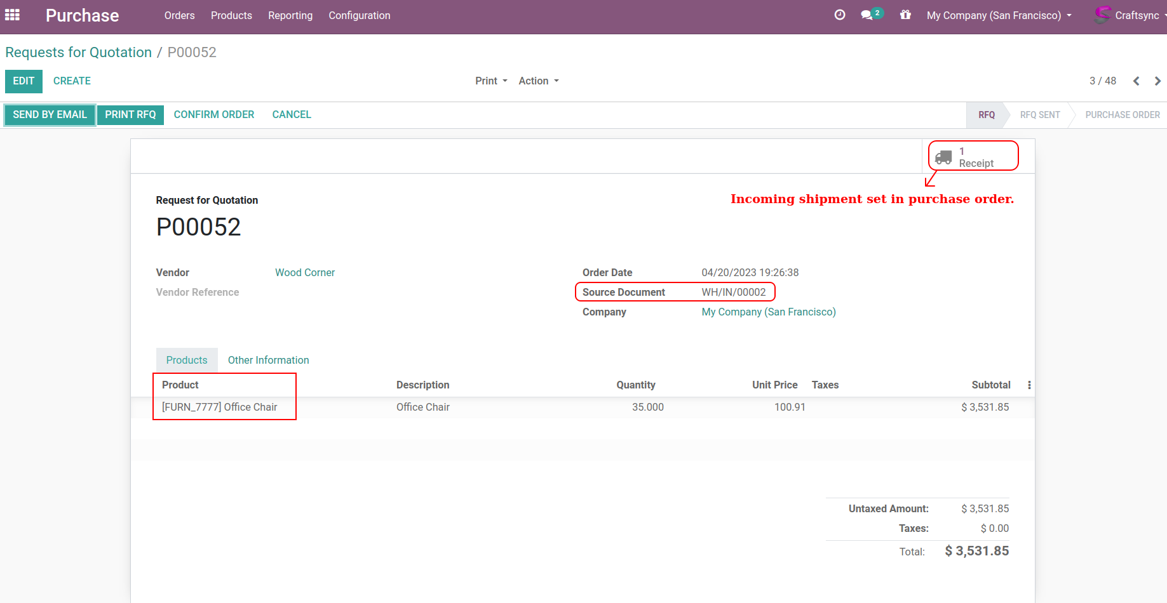Open the conversations chat icon
Screen dimensions: 1167x603
868,15
